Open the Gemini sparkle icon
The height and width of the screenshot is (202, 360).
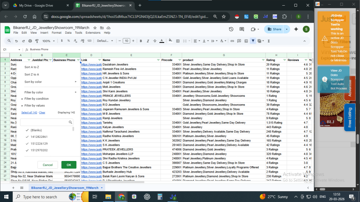coord(296,29)
